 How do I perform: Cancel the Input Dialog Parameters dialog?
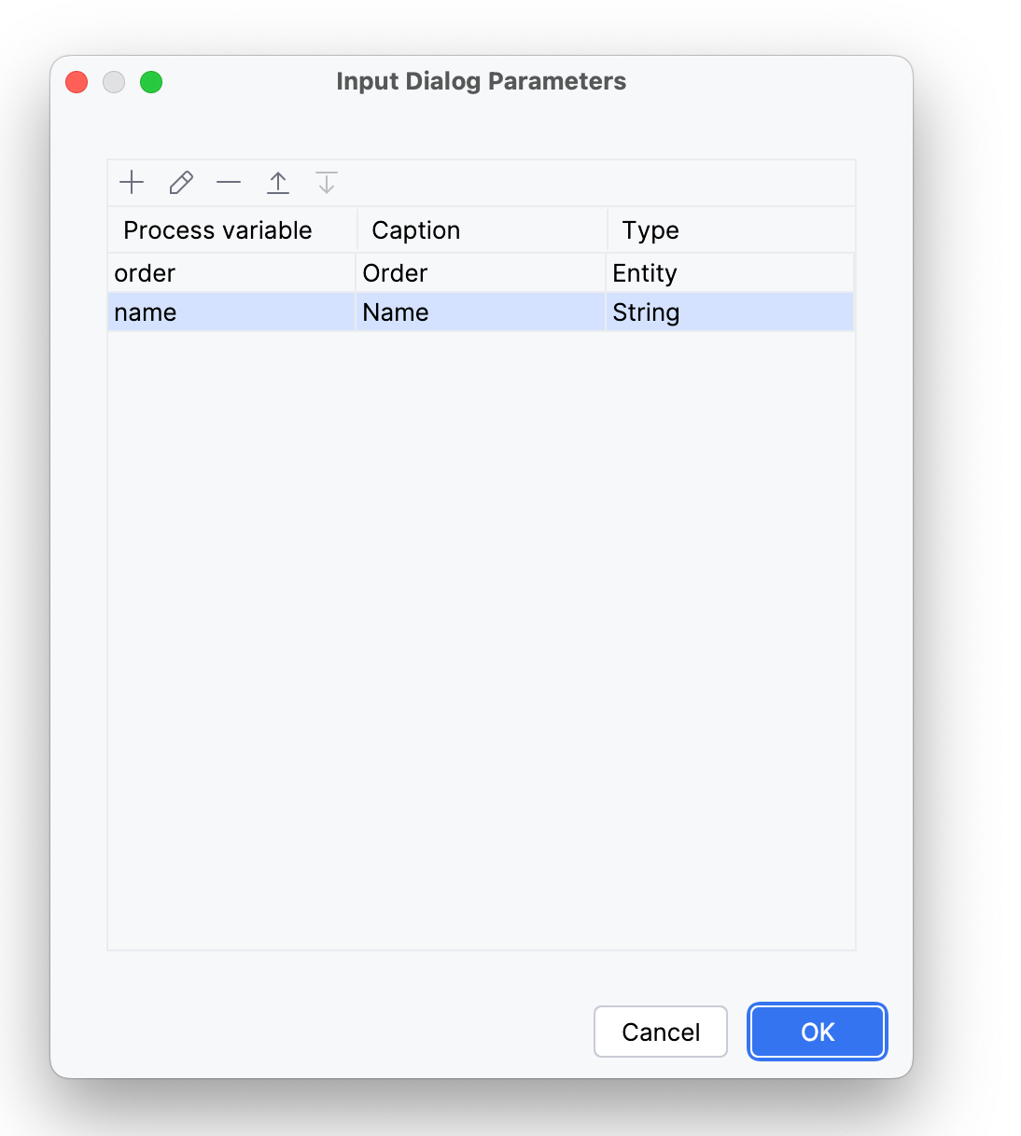pyautogui.click(x=661, y=1032)
